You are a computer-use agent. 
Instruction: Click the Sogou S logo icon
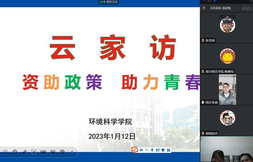[x=135, y=150]
